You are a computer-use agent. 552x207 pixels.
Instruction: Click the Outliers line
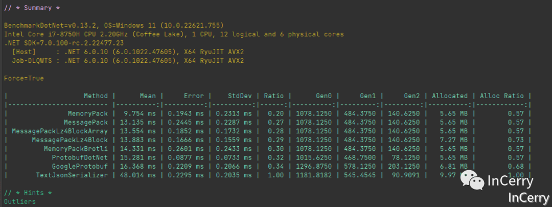pyautogui.click(x=20, y=202)
